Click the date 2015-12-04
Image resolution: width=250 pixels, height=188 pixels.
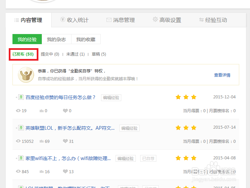pyautogui.click(x=224, y=97)
